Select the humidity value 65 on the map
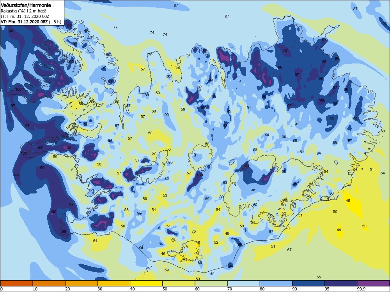This screenshot has width=390, height=292. (x=319, y=277)
